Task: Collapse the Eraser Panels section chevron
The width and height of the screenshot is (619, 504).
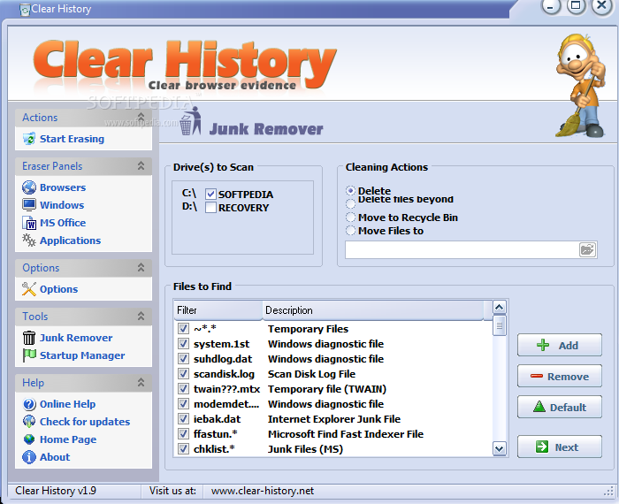Action: (141, 165)
